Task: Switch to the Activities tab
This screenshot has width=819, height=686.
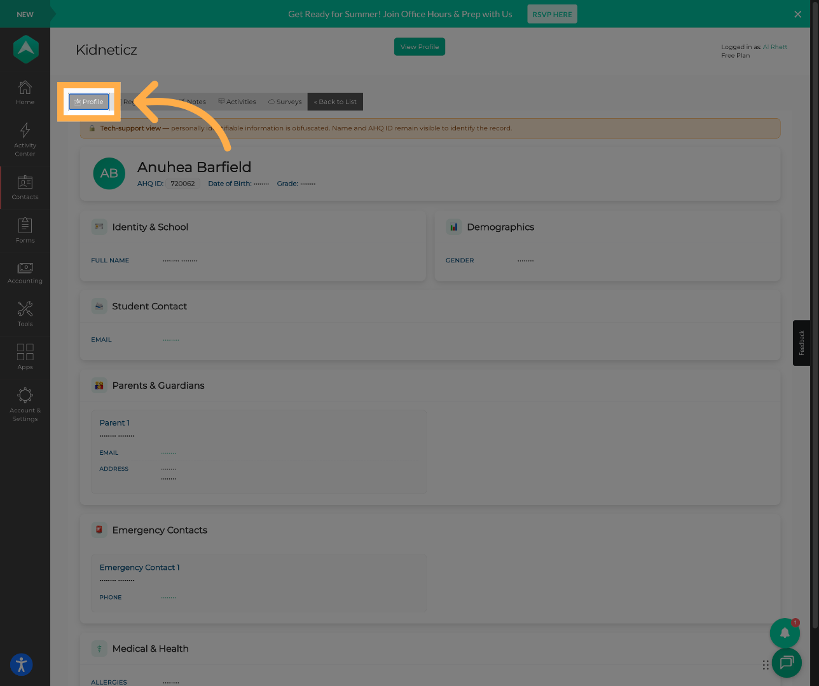Action: [237, 102]
